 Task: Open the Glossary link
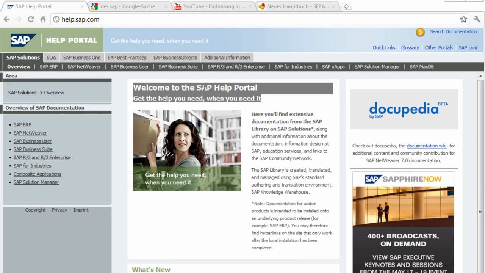410,48
